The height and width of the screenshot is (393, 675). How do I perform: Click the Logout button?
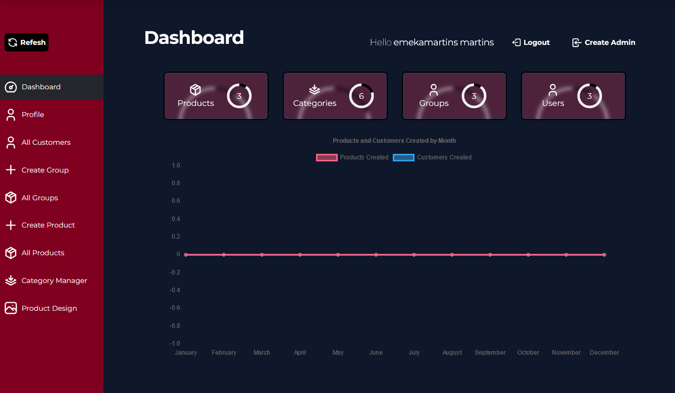531,42
